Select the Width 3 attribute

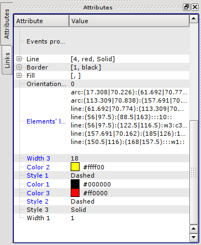click(x=38, y=158)
